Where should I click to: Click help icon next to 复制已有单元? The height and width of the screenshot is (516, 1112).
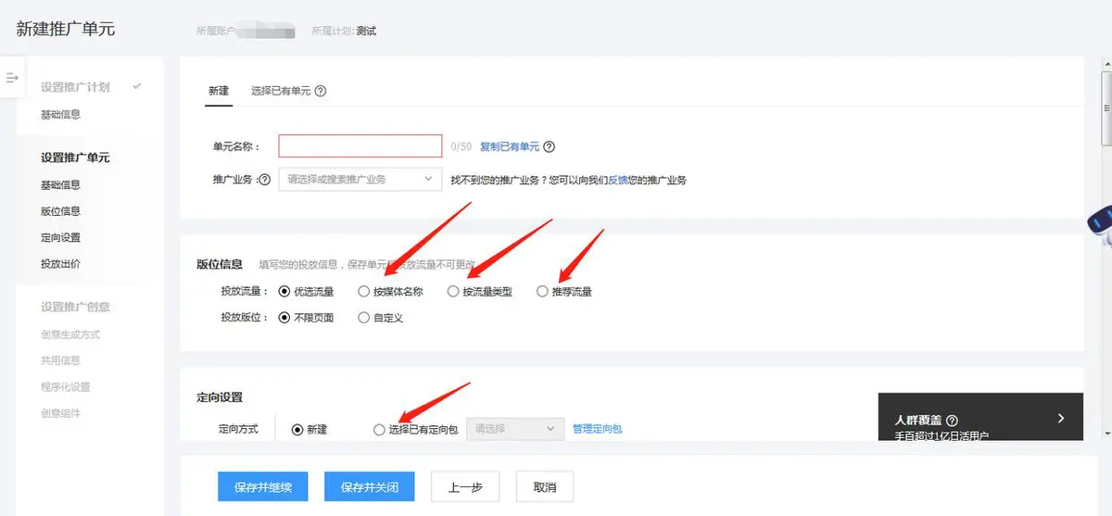coord(550,147)
